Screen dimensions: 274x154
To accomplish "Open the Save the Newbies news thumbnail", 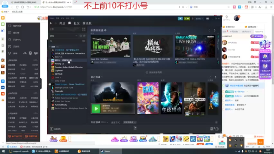I will pos(110,46).
